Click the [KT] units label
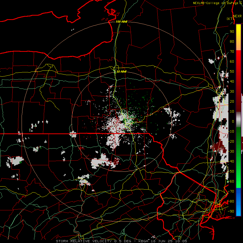 tap(230, 19)
